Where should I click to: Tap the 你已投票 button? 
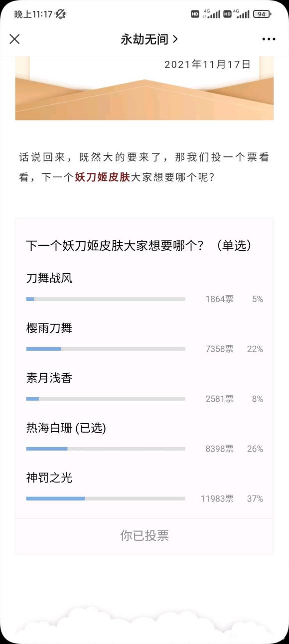click(144, 536)
